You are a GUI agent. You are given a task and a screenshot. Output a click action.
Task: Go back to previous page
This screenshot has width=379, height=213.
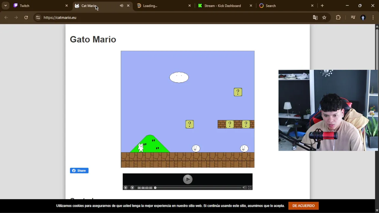coord(6,17)
